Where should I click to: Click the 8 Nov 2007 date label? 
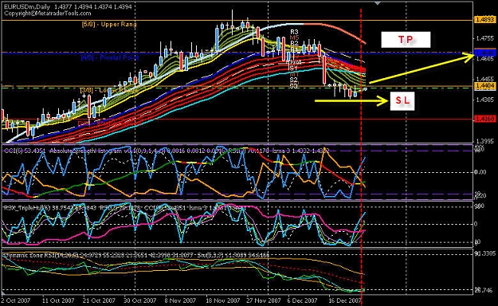point(180,300)
